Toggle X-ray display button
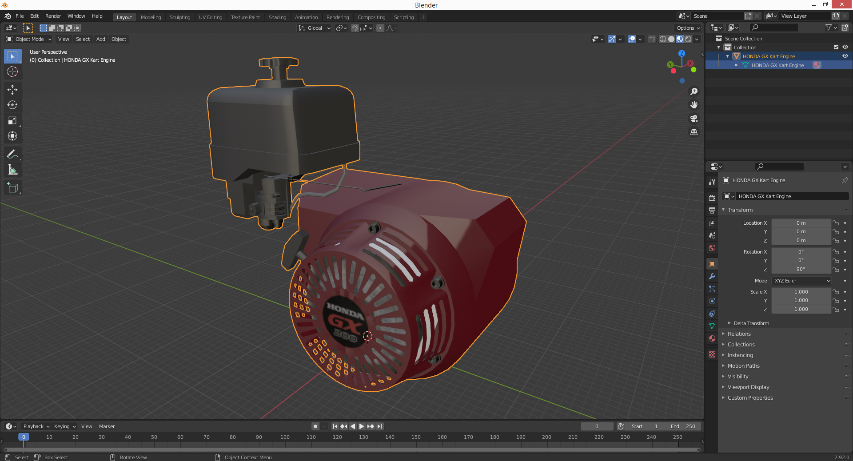This screenshot has width=853, height=461. point(651,39)
